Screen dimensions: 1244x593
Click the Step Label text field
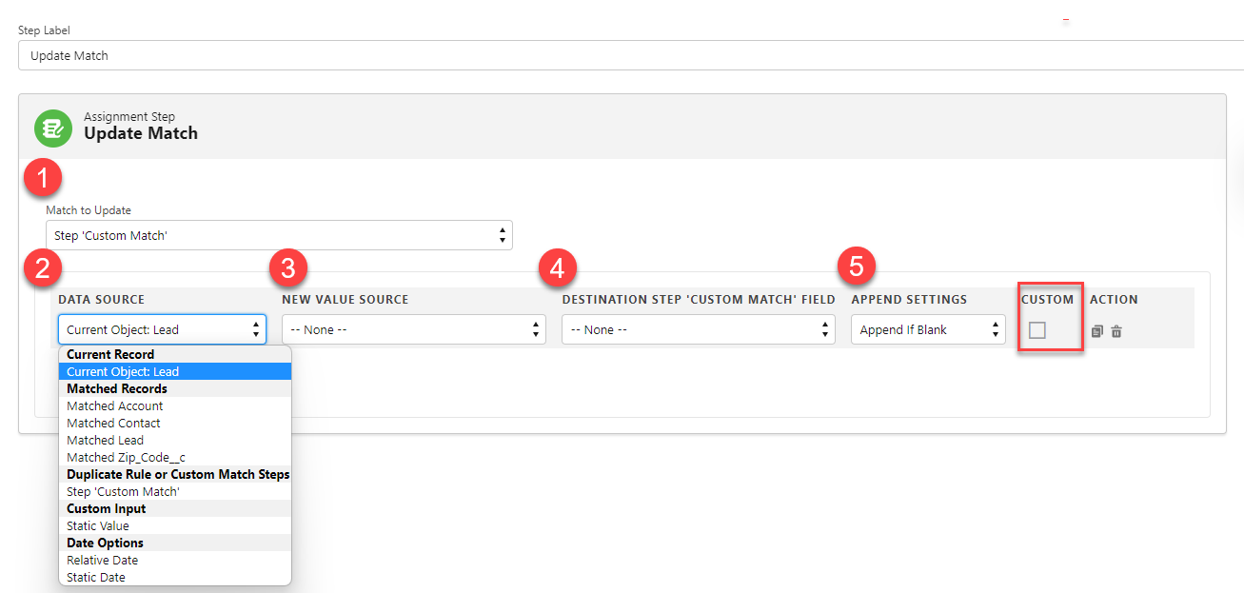628,55
